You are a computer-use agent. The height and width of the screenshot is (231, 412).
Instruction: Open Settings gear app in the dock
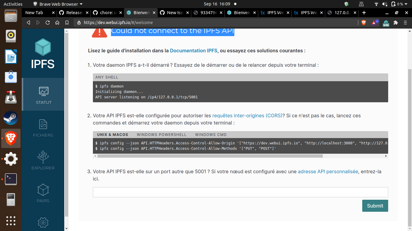coord(11,159)
